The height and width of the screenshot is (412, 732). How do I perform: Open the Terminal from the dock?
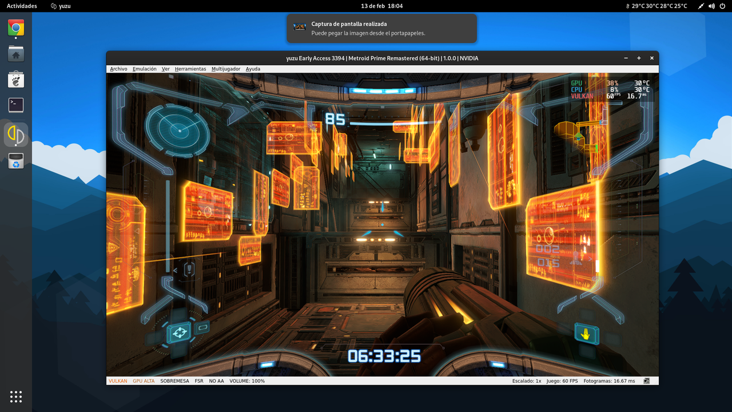[16, 105]
